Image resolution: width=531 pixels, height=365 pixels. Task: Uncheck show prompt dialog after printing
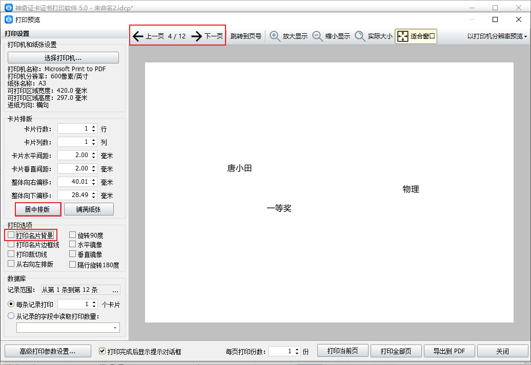click(102, 351)
